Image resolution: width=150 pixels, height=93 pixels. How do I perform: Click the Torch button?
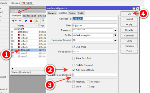[129, 51]
